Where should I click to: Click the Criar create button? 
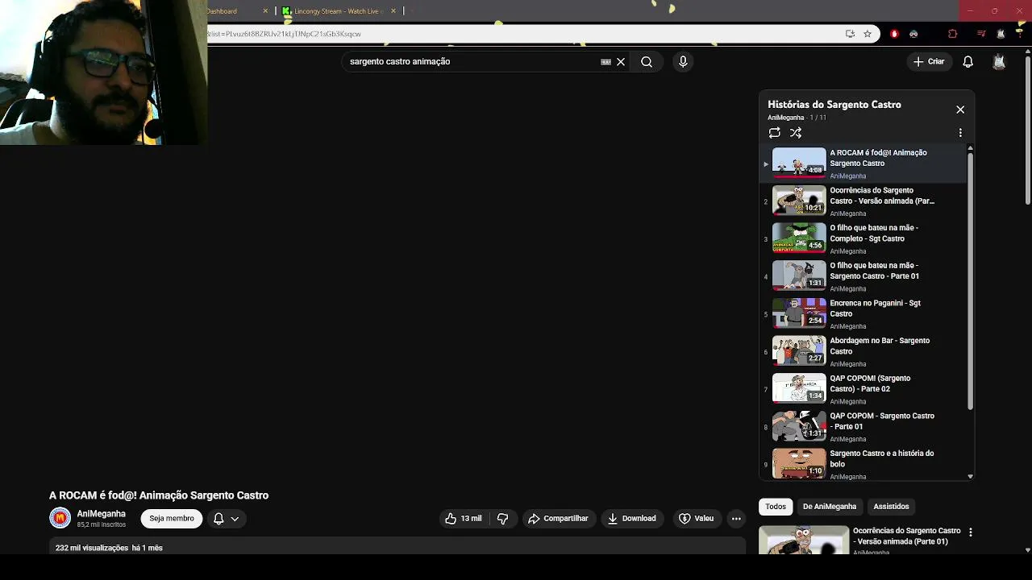[928, 62]
